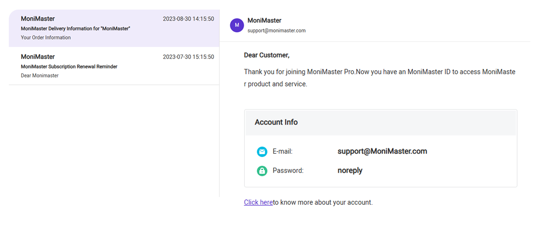The width and height of the screenshot is (540, 225).
Task: Click the green lock Password icon
Action: (x=262, y=171)
